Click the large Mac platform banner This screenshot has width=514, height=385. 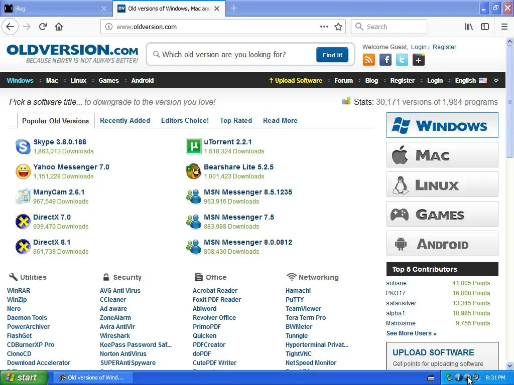(442, 155)
